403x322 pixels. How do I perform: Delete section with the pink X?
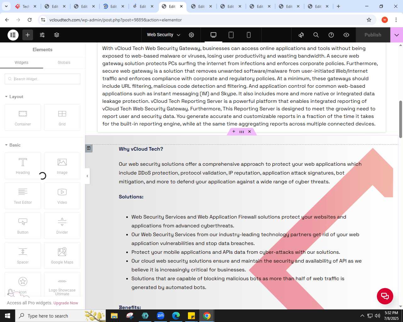tap(249, 132)
